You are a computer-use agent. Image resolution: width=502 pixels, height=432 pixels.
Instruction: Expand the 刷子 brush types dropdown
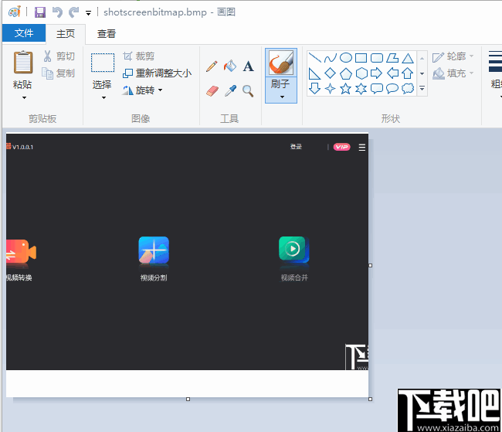click(282, 97)
